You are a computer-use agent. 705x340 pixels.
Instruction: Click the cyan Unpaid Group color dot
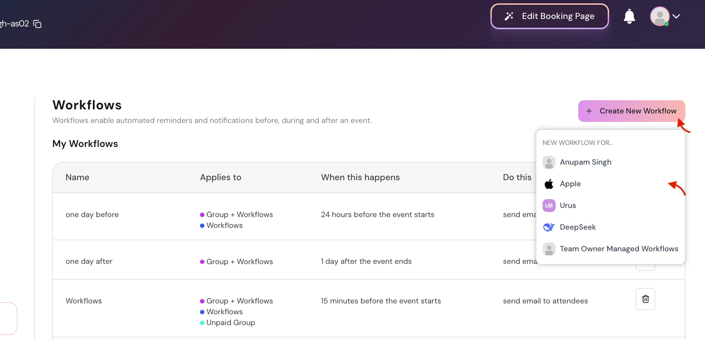[202, 323]
